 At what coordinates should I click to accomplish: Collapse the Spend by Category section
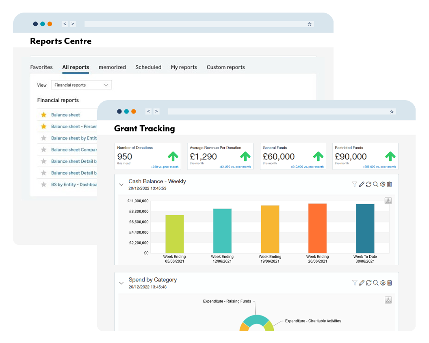coord(121,283)
